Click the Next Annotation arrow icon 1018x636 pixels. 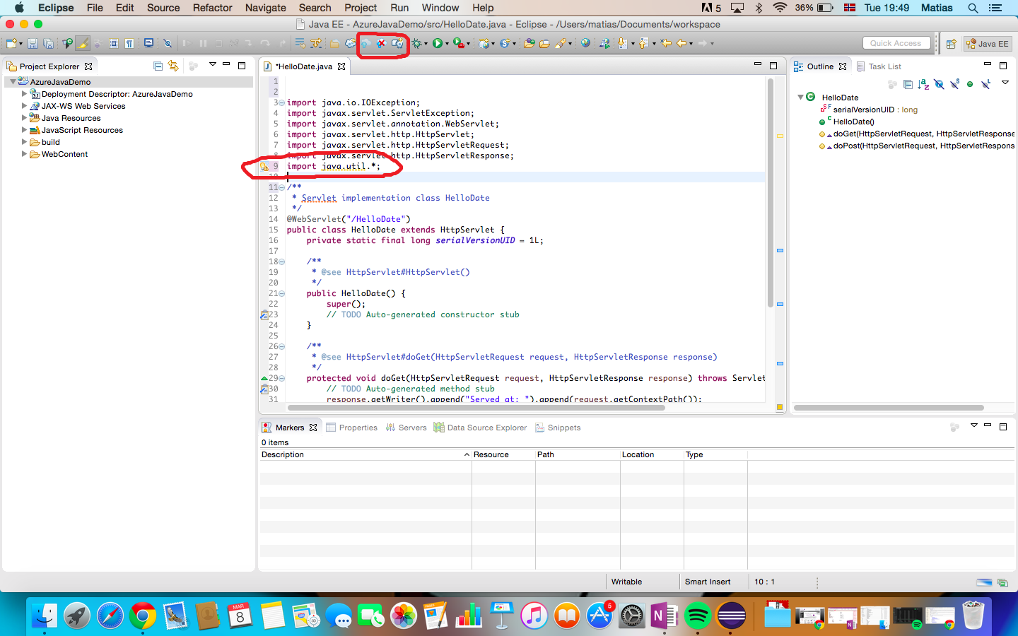coord(621,43)
